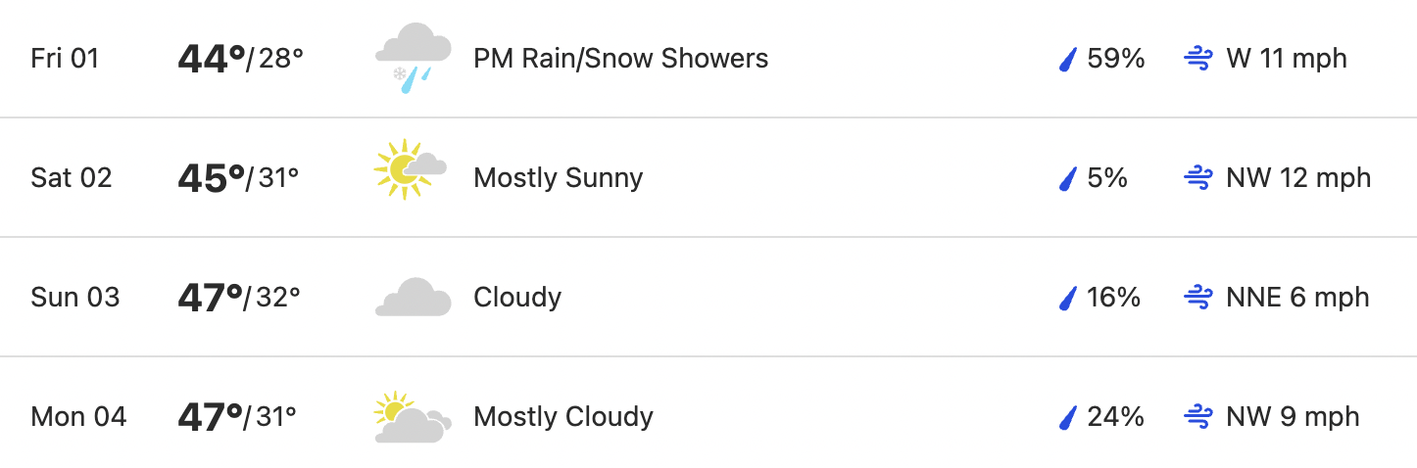The image size is (1417, 468).
Task: Click the wind icon beside W 11 mph
Action: pyautogui.click(x=1198, y=59)
